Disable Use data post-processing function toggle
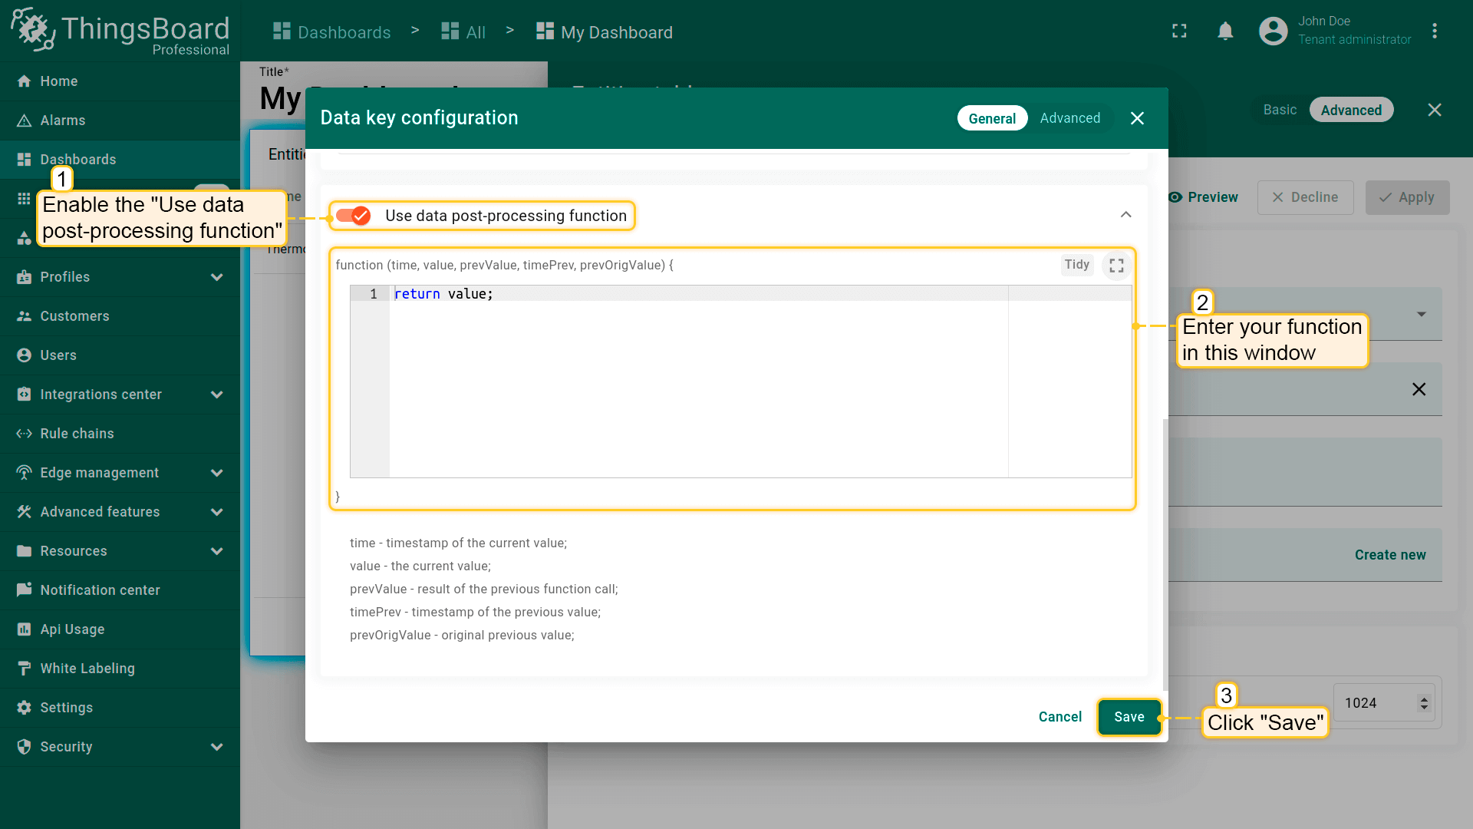 point(354,216)
